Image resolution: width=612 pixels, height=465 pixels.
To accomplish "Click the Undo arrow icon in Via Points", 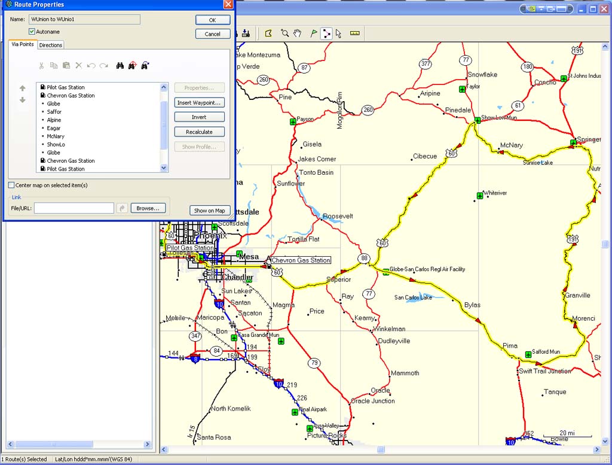I will click(91, 66).
